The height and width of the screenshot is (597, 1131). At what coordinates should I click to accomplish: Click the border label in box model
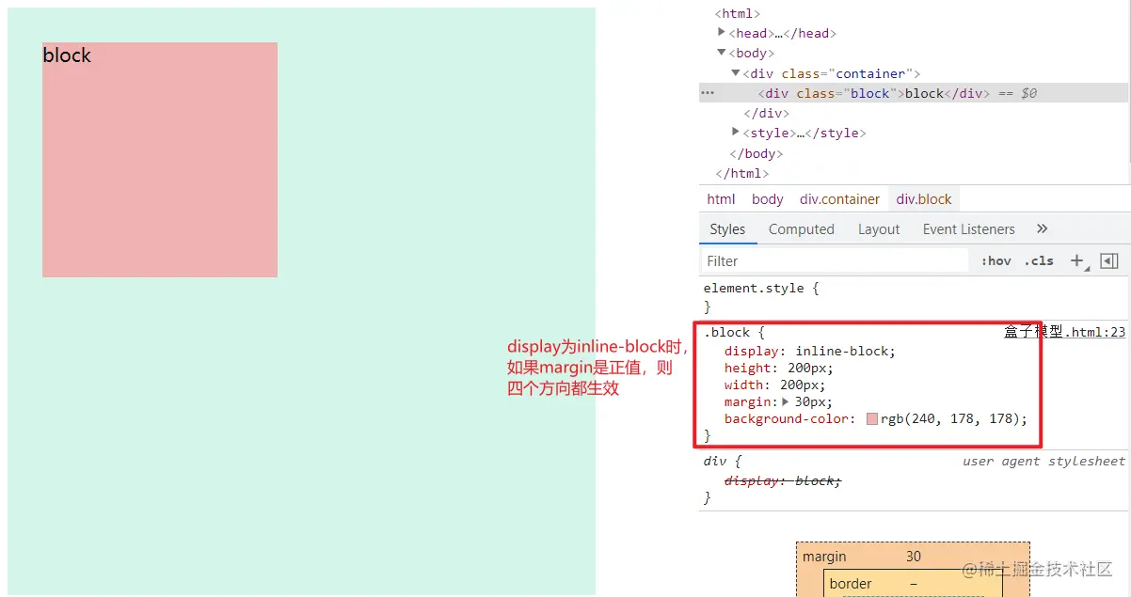851,584
